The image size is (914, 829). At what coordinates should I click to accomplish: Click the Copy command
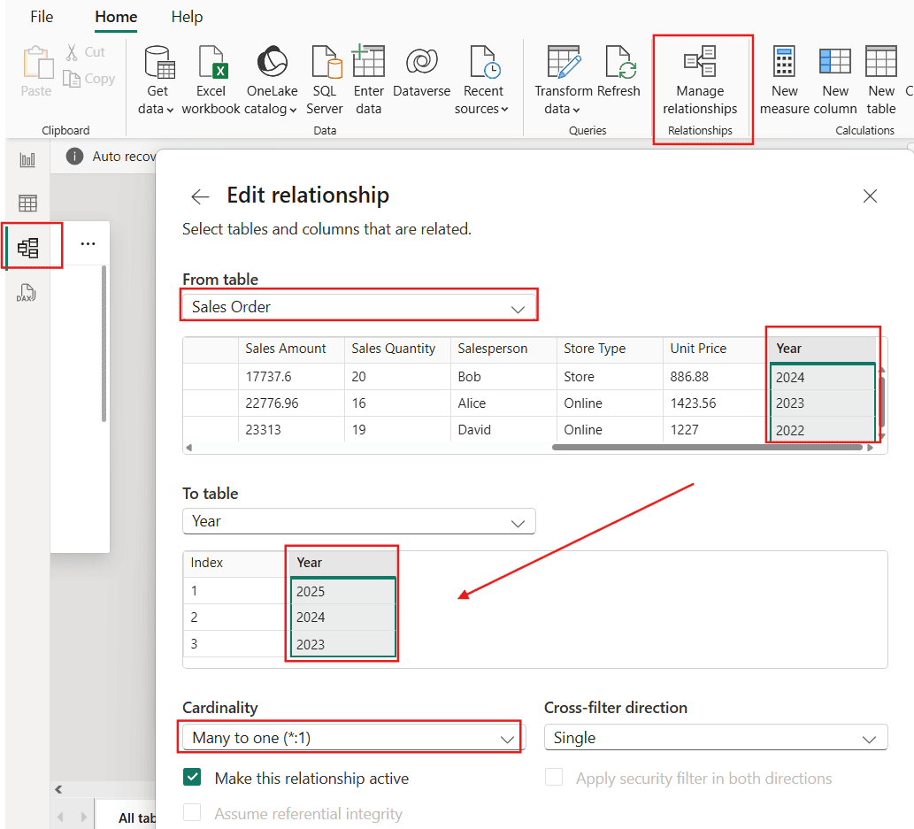(89, 78)
